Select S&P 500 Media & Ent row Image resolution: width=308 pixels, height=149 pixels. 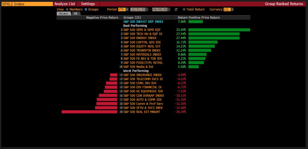[138, 67]
